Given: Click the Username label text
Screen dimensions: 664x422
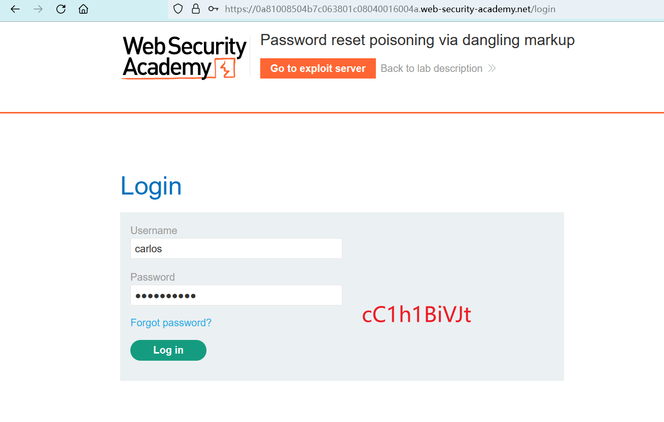Looking at the screenshot, I should pos(154,231).
